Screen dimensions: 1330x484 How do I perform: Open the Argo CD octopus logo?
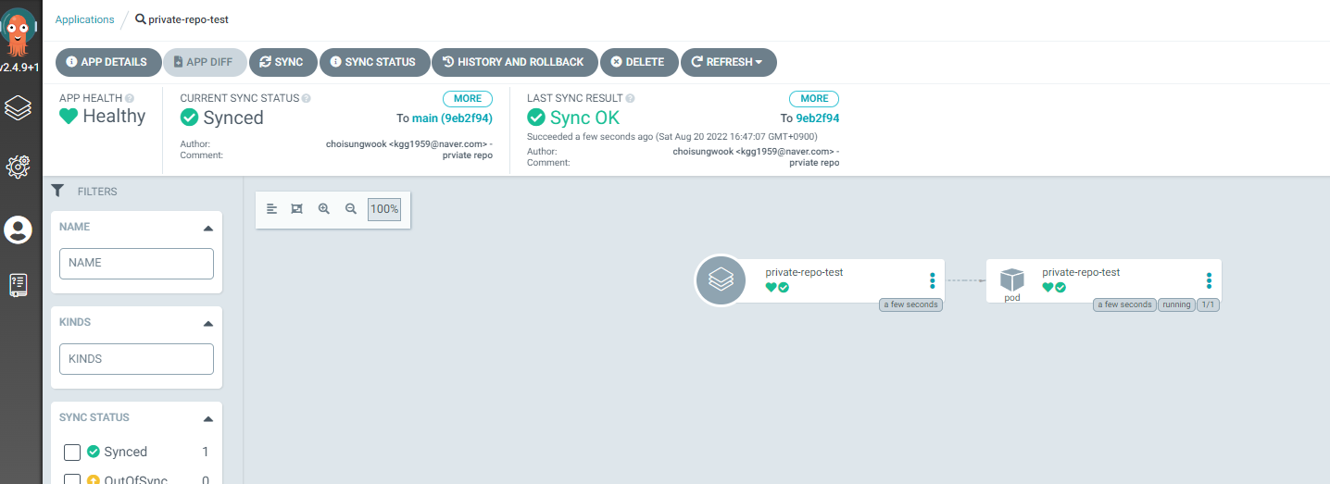(19, 33)
